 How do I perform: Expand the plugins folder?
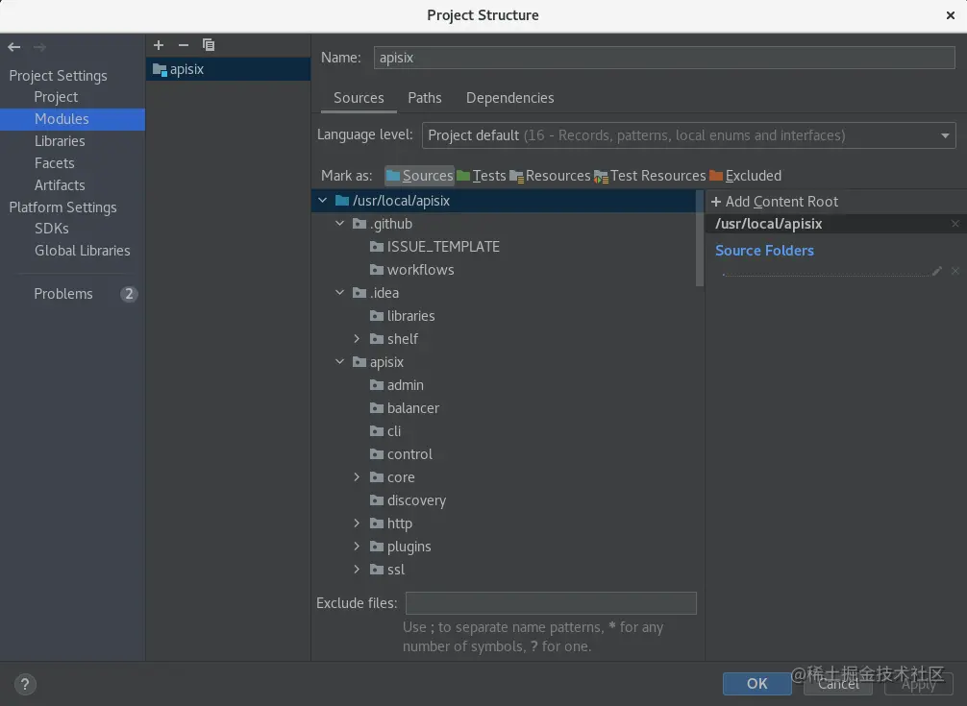click(x=357, y=546)
